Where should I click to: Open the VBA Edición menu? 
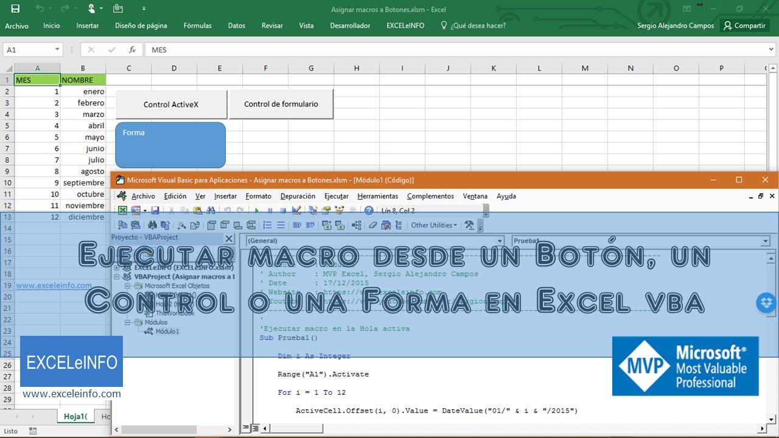[x=175, y=196]
